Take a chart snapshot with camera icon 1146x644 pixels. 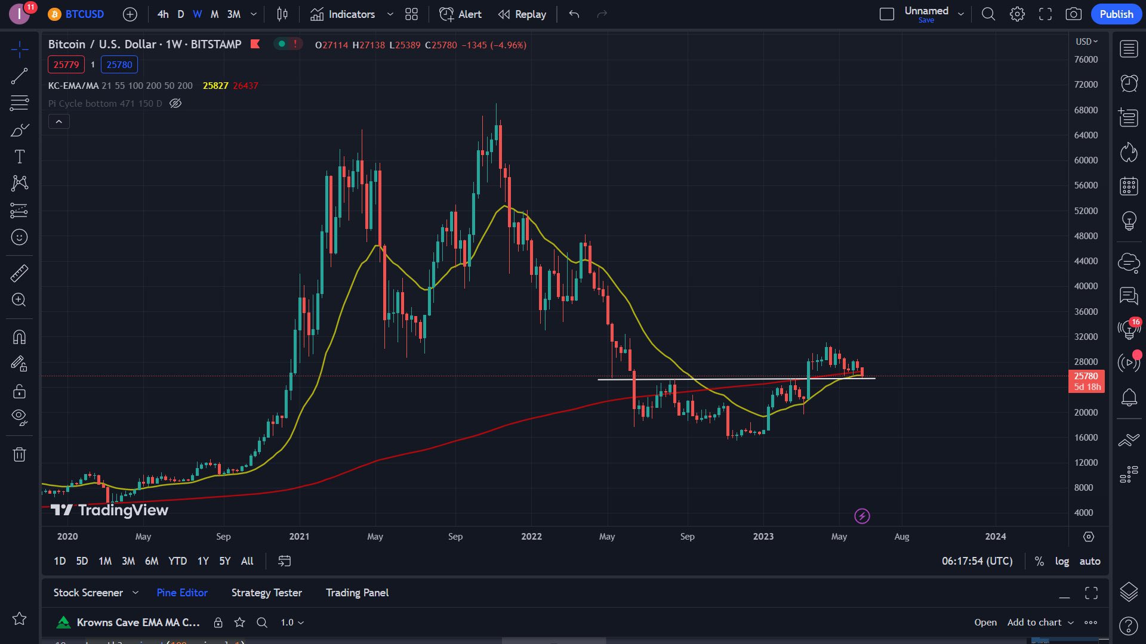click(x=1074, y=14)
